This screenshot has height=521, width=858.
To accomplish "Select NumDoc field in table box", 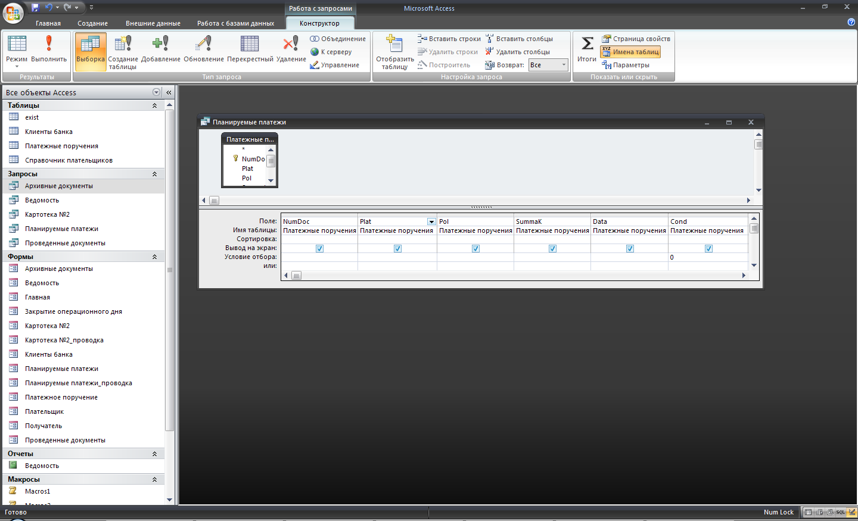I will coord(253,159).
